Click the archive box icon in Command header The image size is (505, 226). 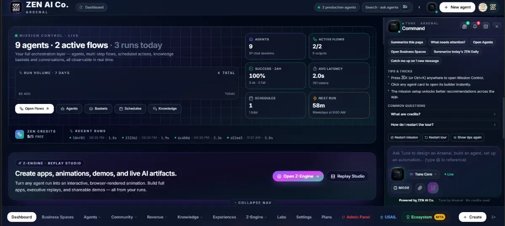click(486, 27)
